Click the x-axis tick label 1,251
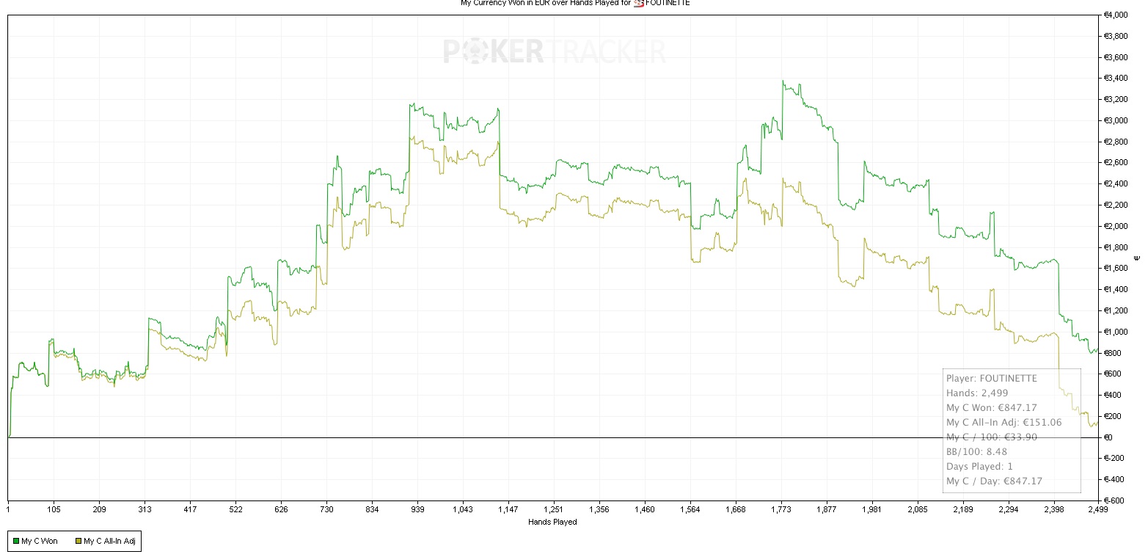The width and height of the screenshot is (1148, 557). [554, 509]
